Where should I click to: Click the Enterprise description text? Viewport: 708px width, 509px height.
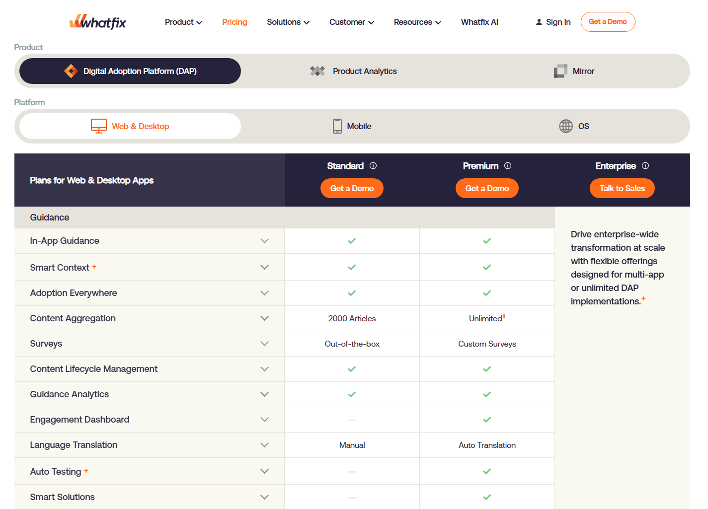click(x=618, y=268)
